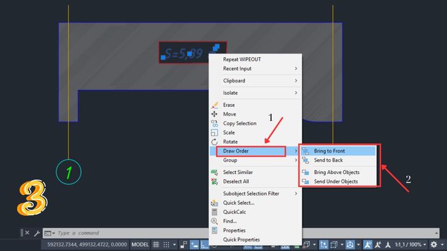Toggle dynamic input in status bar
Image resolution: width=447 pixels, height=251 pixels.
click(194, 245)
